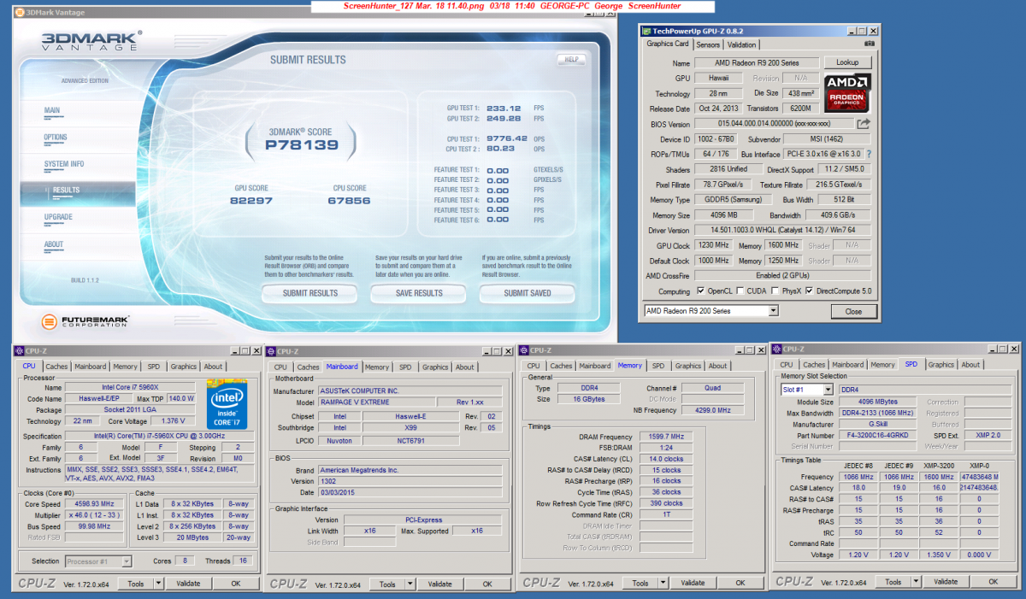Viewport: 1026px width, 599px height.
Task: Click Validate in the CPU-Z Processor window
Action: (188, 584)
